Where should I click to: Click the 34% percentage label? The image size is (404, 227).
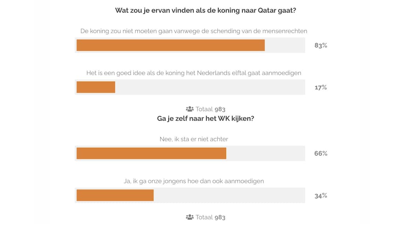coord(321,195)
